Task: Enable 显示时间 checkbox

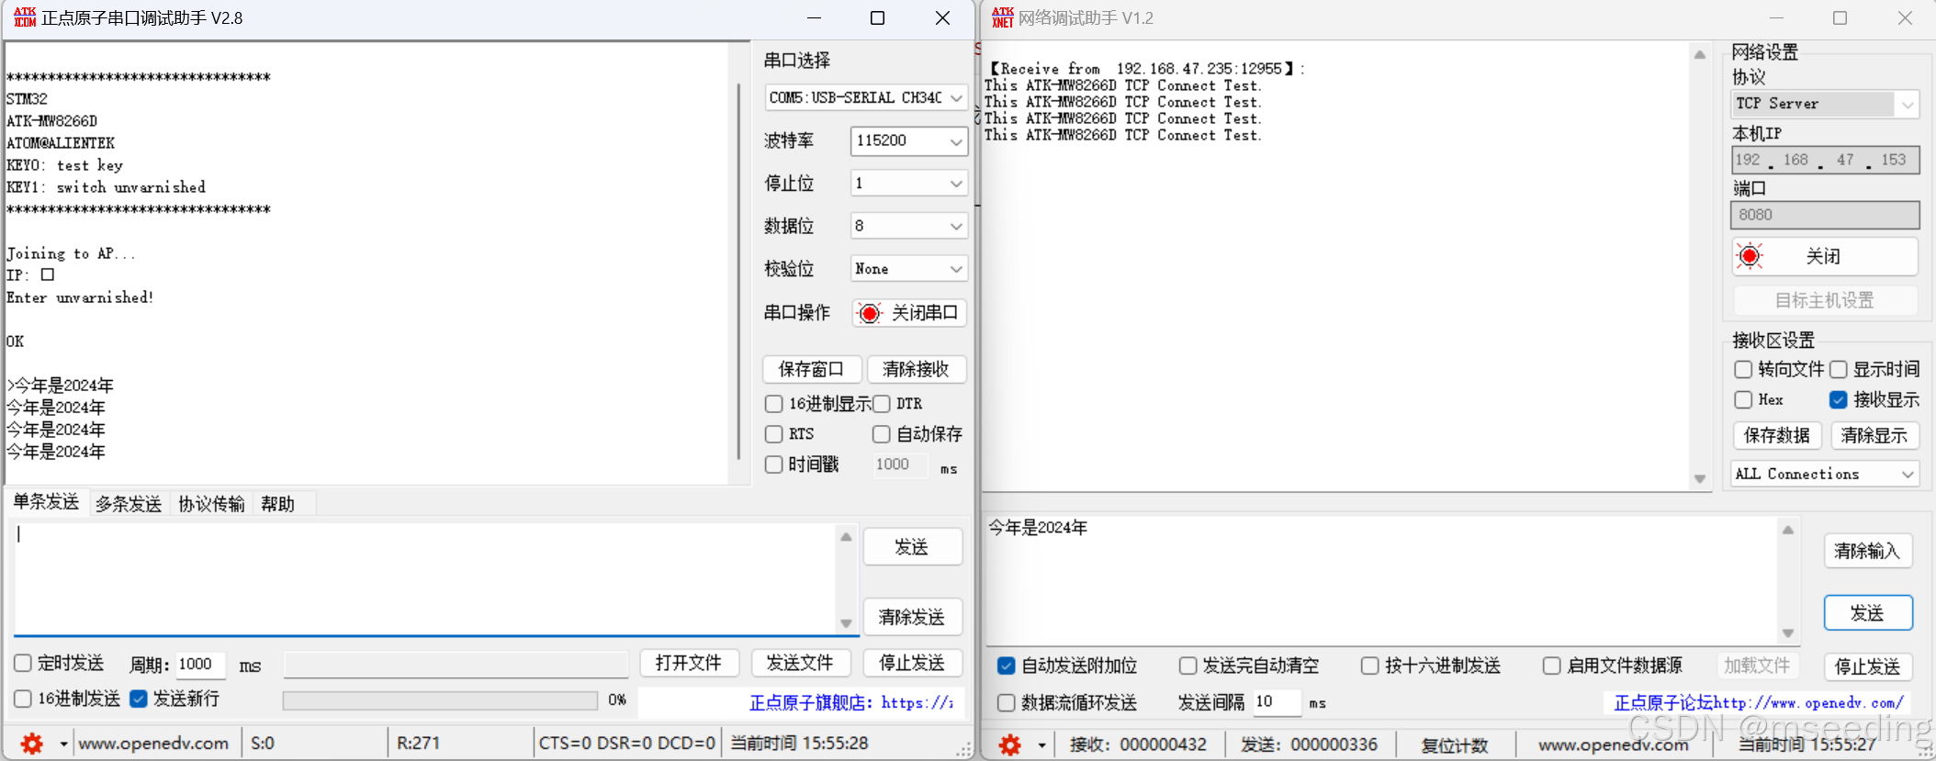Action: (x=1839, y=370)
